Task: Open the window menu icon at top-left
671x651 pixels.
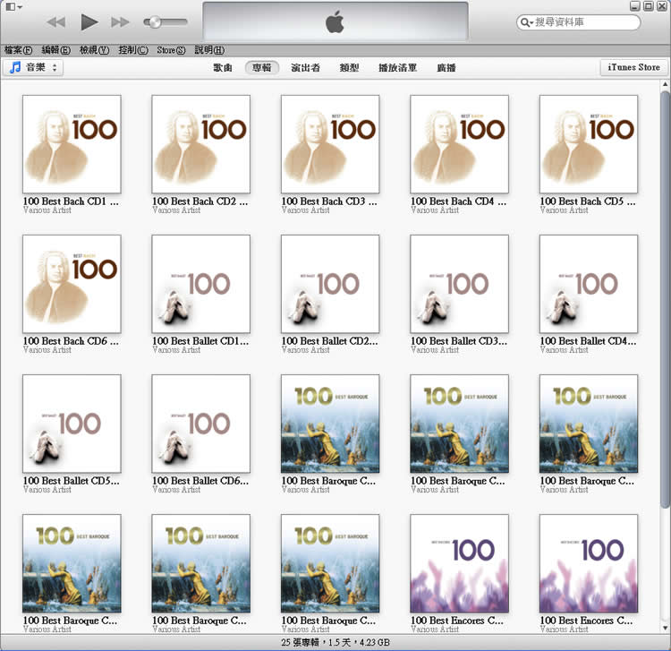Action: click(x=14, y=6)
